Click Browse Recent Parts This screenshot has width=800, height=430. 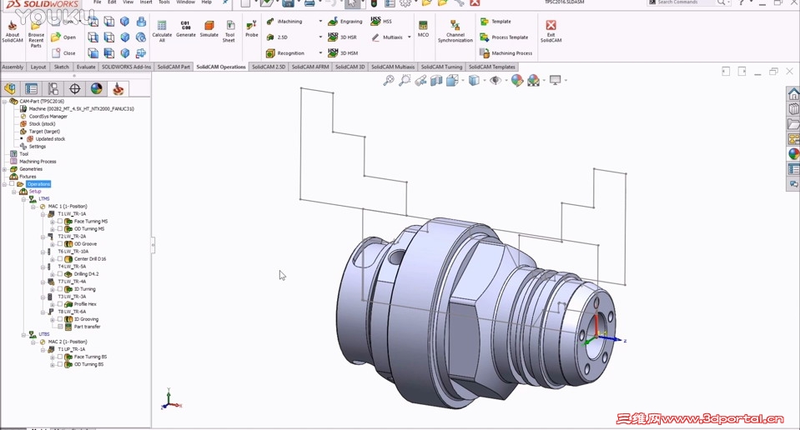pos(36,33)
